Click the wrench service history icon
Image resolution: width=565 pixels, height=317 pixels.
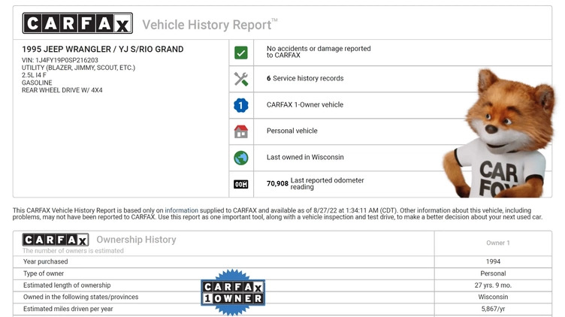pos(241,79)
